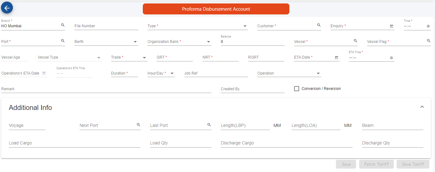The image size is (435, 172).
Task: Collapse the Additional Info panel
Action: pos(422,107)
